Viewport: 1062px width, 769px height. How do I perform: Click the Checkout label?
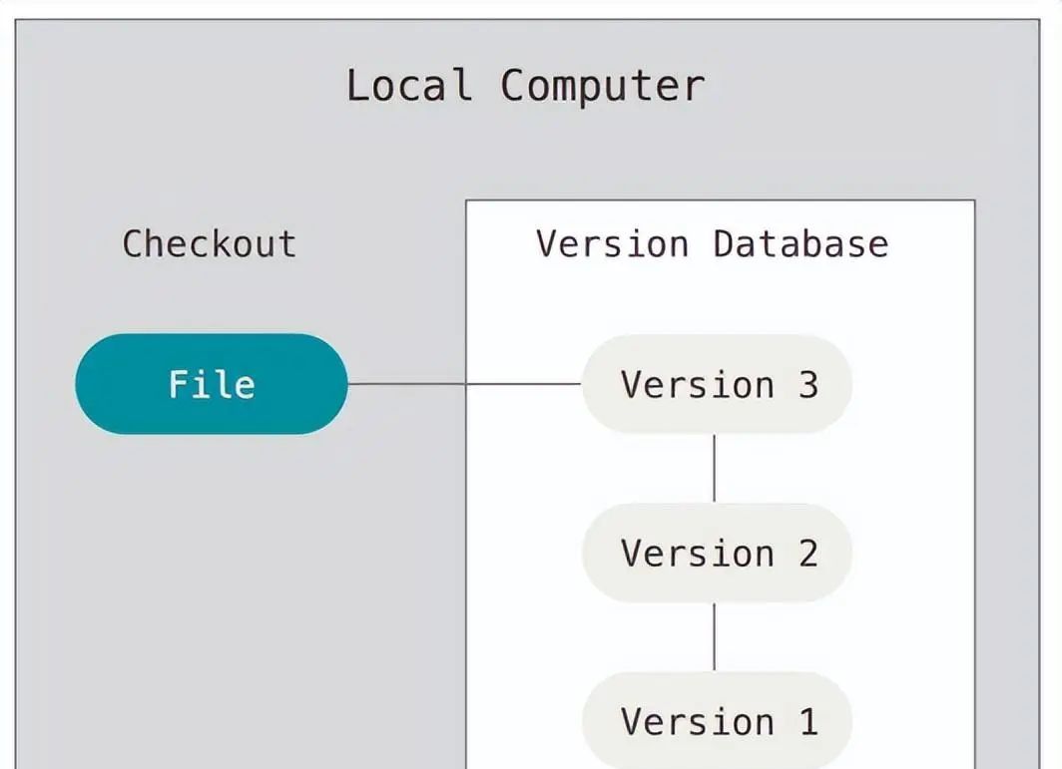coord(210,244)
